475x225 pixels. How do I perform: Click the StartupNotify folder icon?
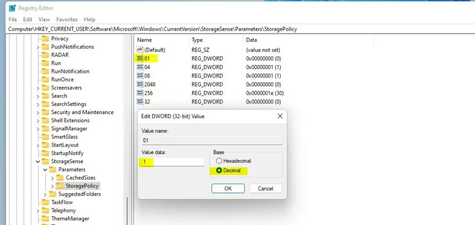45,153
